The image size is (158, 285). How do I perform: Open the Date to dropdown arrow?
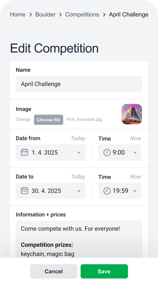[x=79, y=191]
